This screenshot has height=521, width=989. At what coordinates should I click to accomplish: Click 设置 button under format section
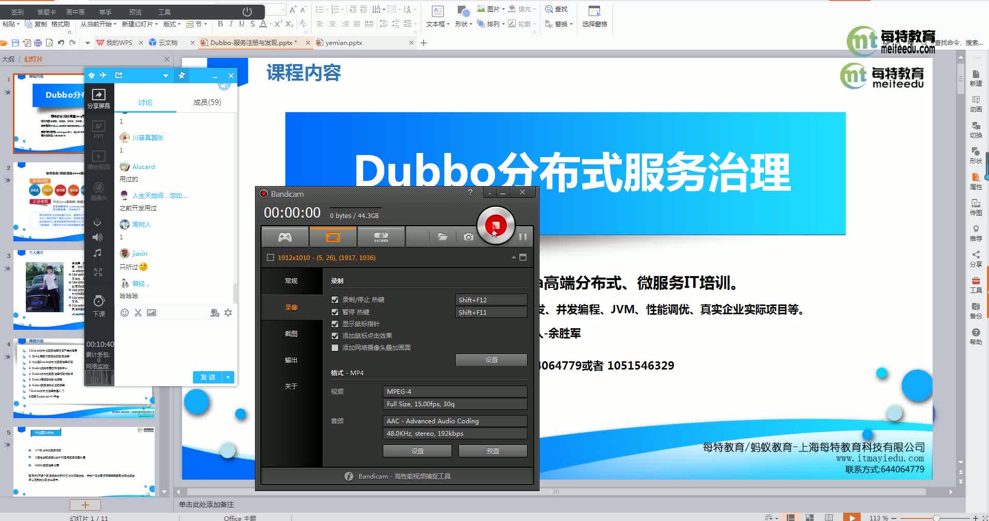pyautogui.click(x=417, y=451)
